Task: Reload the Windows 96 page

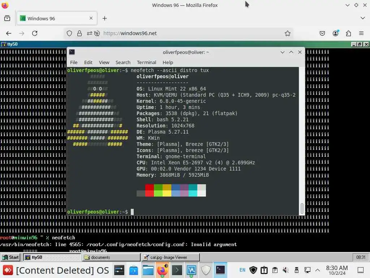Action: 35,33
